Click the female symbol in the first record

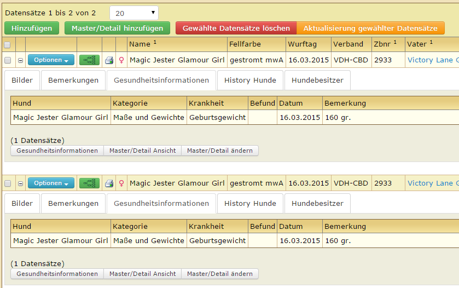coord(121,60)
